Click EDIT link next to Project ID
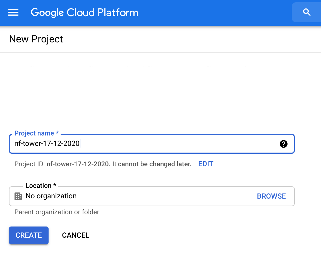This screenshot has width=321, height=265. pyautogui.click(x=206, y=164)
